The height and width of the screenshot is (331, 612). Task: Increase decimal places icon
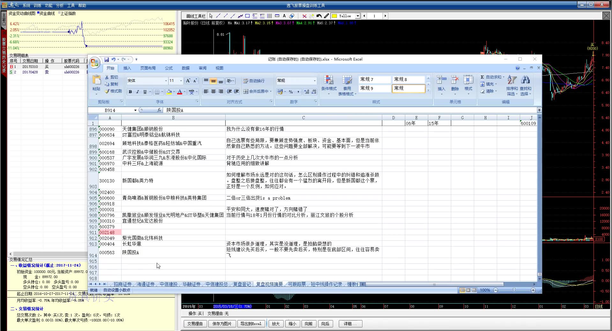pos(307,92)
